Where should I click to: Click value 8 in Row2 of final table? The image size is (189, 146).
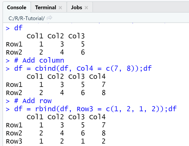(x=104, y=133)
